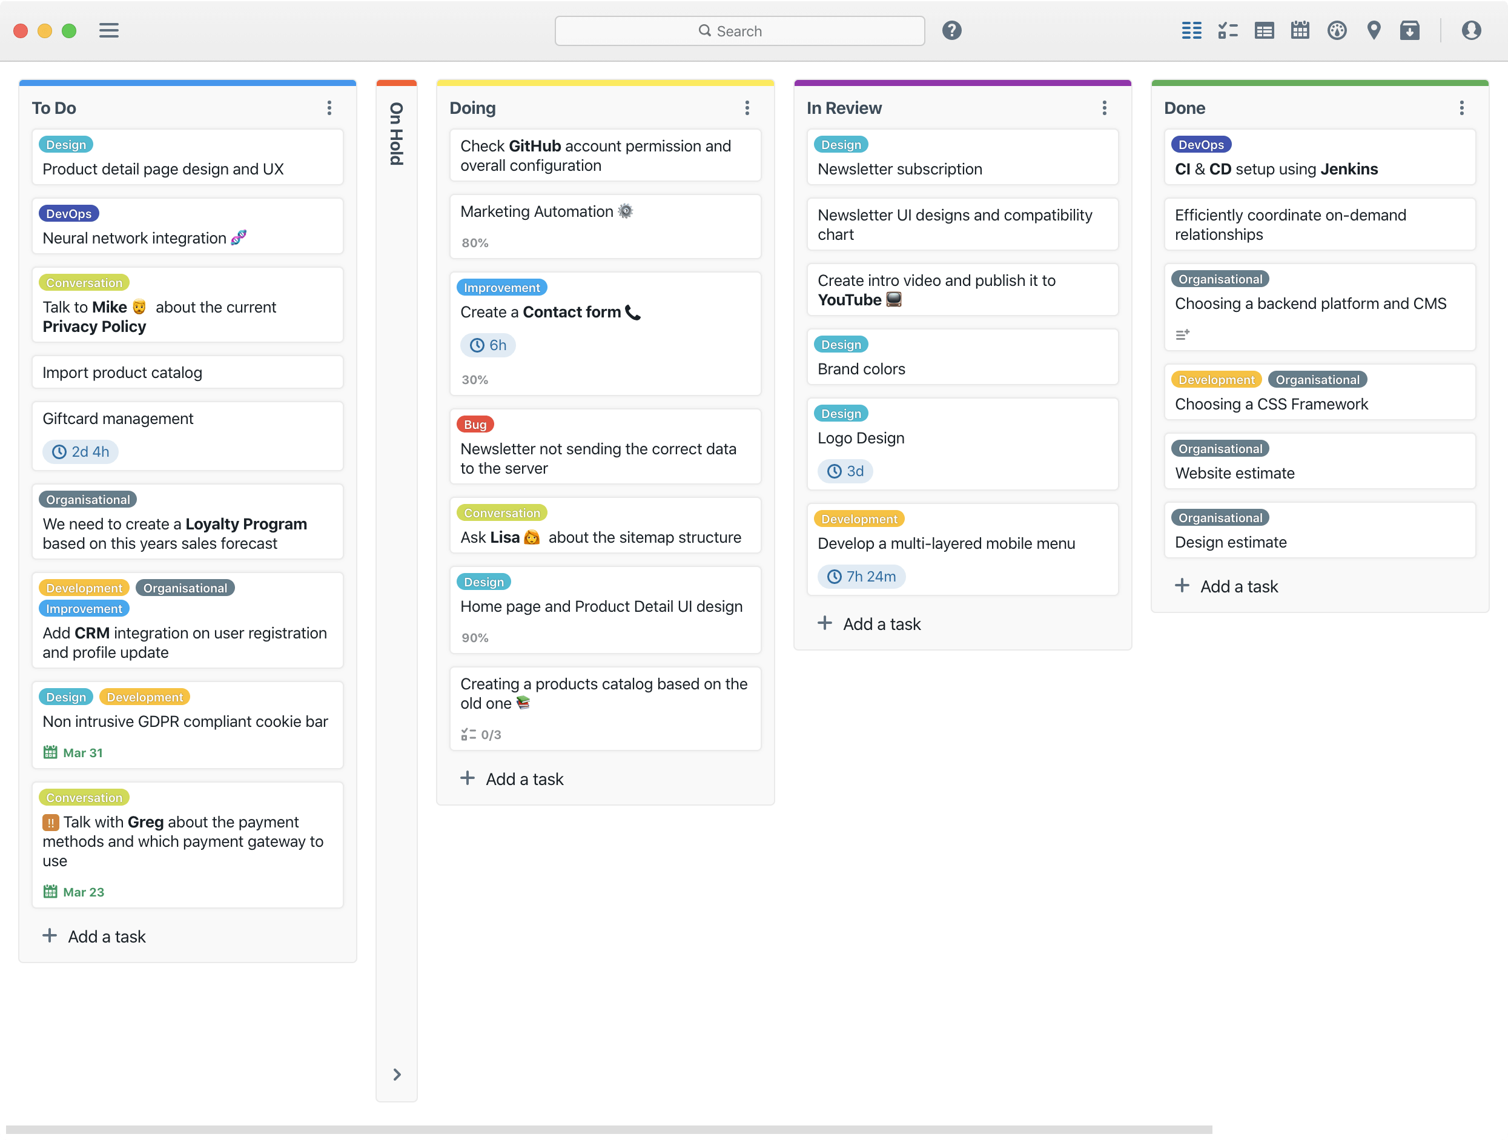This screenshot has width=1508, height=1140.
Task: Add a task in the In Review column
Action: coord(869,624)
